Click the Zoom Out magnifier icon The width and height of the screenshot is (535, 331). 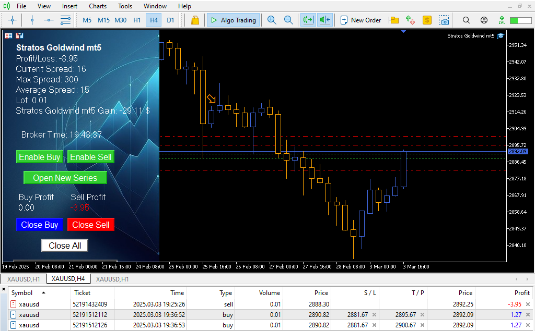[x=289, y=20]
